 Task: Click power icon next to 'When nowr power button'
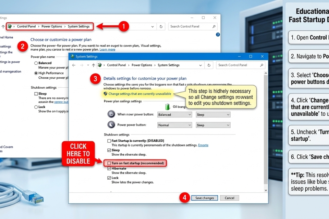pyautogui.click(x=111, y=114)
